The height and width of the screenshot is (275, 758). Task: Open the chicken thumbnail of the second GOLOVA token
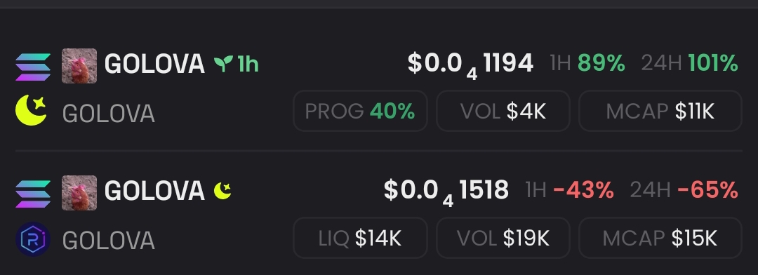tap(79, 193)
